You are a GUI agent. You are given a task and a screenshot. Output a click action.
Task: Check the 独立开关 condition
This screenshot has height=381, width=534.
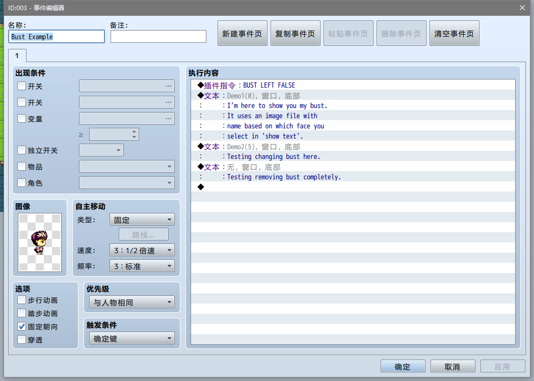point(21,150)
